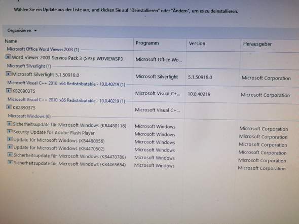The image size is (299, 224).
Task: Open the Organisieren dropdown menu
Action: 22,30
